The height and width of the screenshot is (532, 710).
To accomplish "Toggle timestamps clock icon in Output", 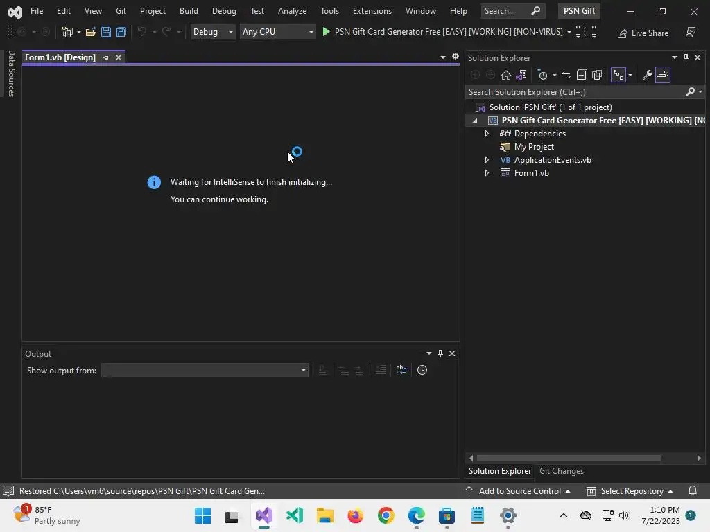I will 422,370.
